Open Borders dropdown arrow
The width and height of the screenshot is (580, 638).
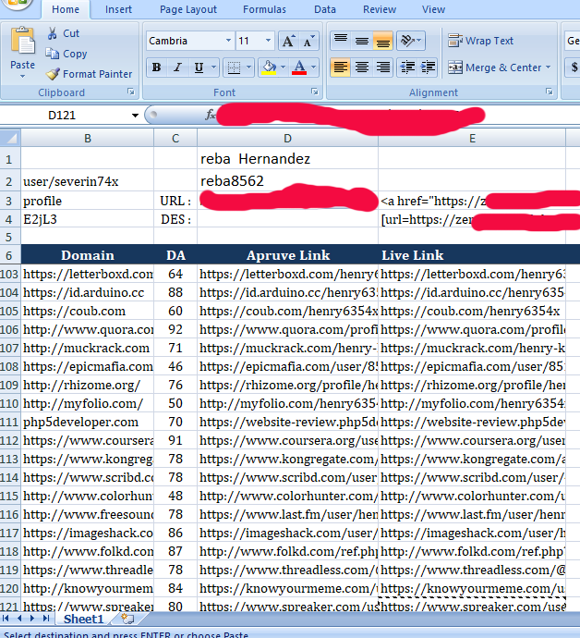coord(248,67)
